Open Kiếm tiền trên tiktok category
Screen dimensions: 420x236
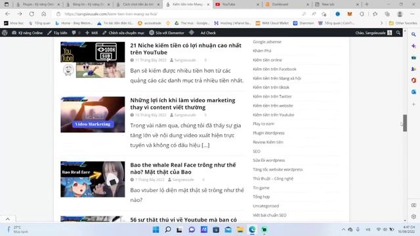tap(271, 87)
